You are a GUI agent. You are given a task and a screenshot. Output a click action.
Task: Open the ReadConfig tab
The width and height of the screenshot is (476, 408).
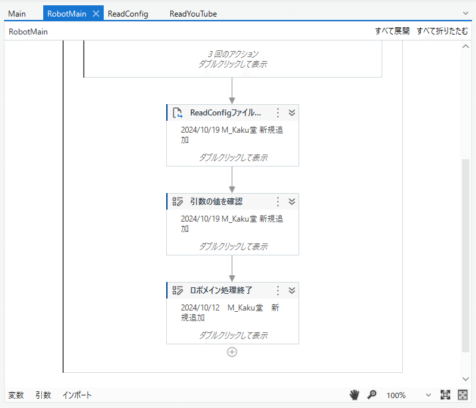(x=128, y=14)
